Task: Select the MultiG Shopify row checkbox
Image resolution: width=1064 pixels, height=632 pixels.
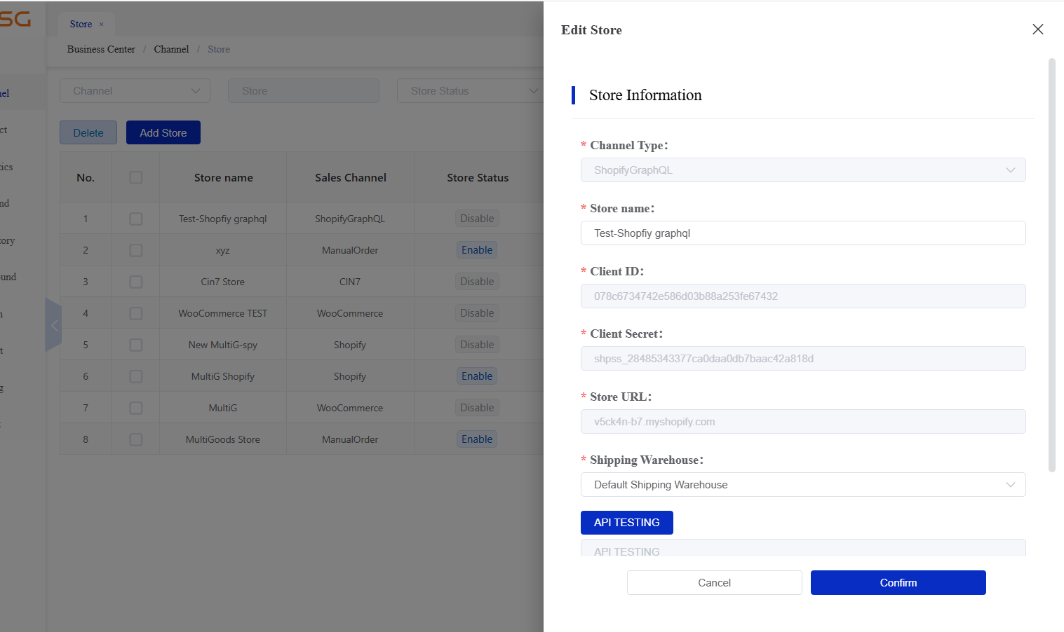Action: [136, 377]
